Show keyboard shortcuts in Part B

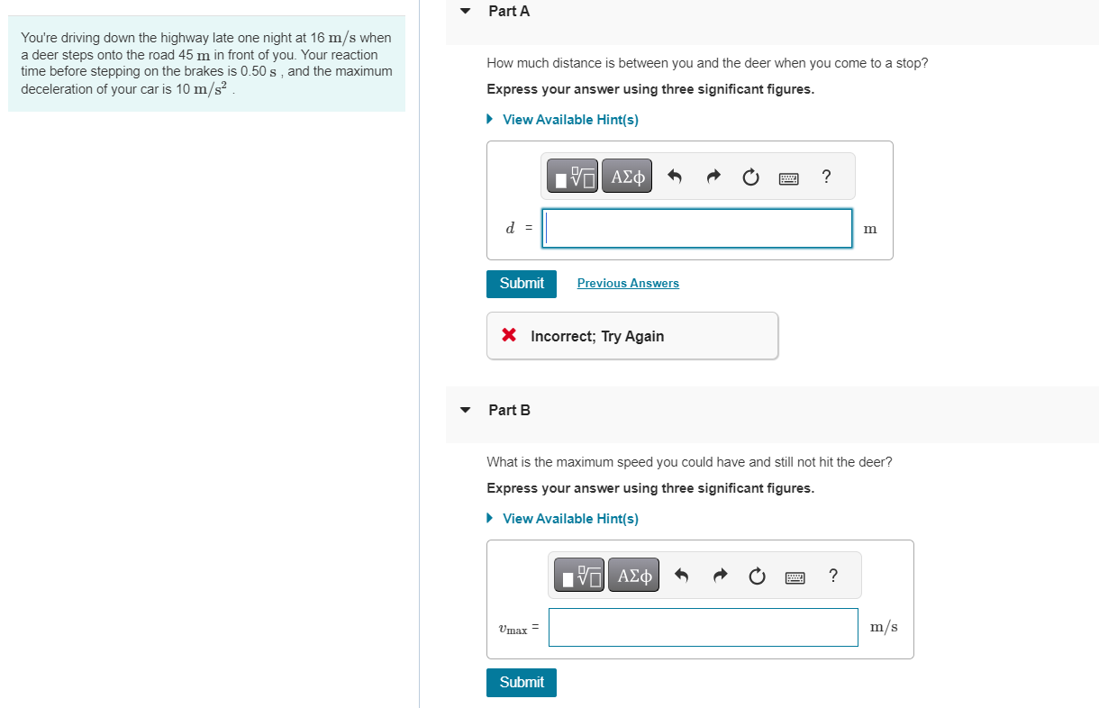pyautogui.click(x=795, y=576)
